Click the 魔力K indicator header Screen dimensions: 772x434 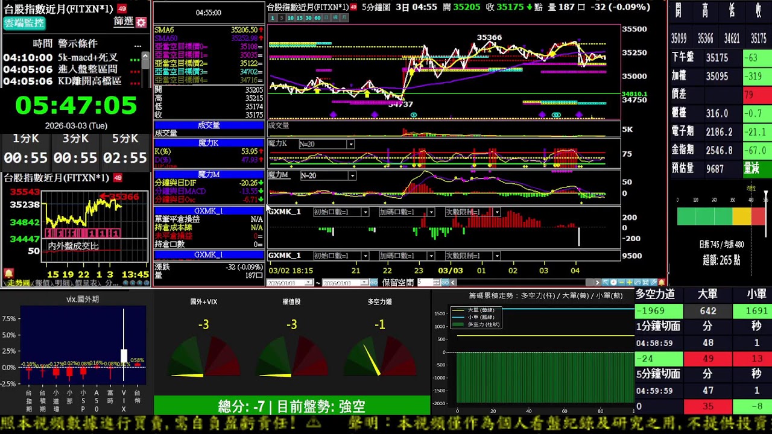(x=209, y=143)
